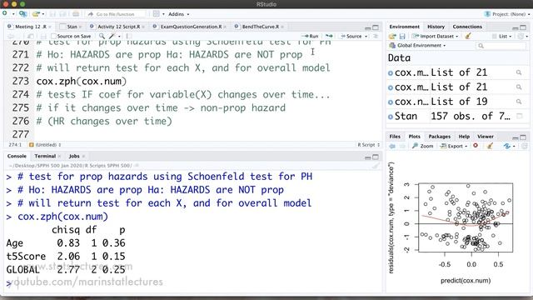
Task: Click the Project None cube icon
Action: 487,14
